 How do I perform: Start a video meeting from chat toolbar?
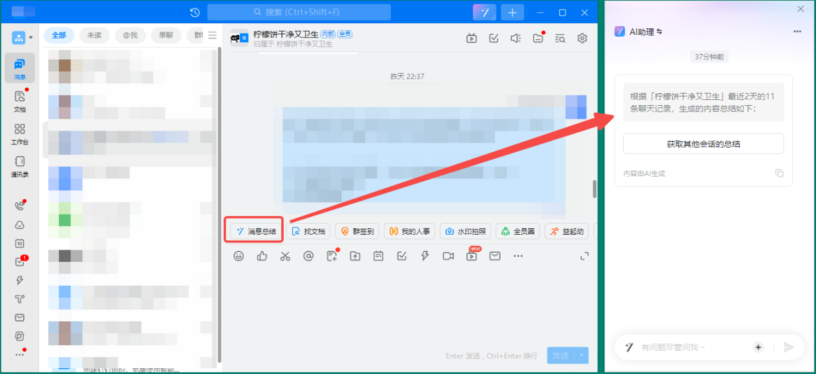click(448, 256)
